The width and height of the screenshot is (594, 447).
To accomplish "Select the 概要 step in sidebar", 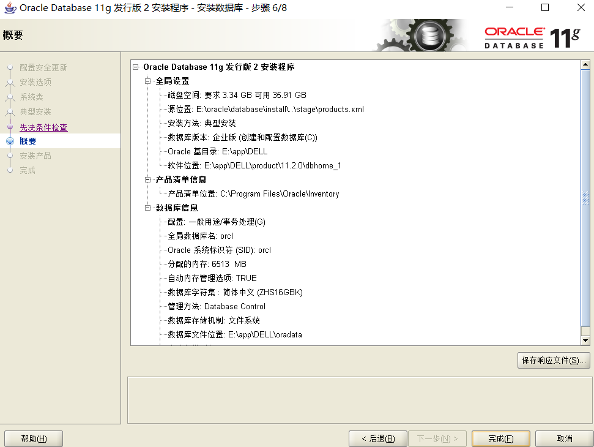I will coord(28,141).
